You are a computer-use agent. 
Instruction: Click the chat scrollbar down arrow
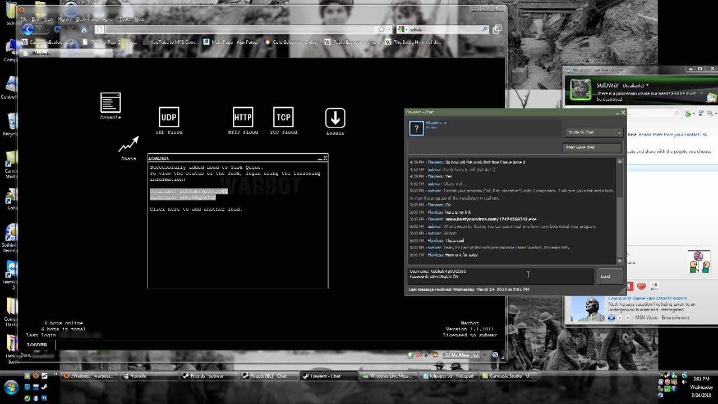(x=619, y=261)
